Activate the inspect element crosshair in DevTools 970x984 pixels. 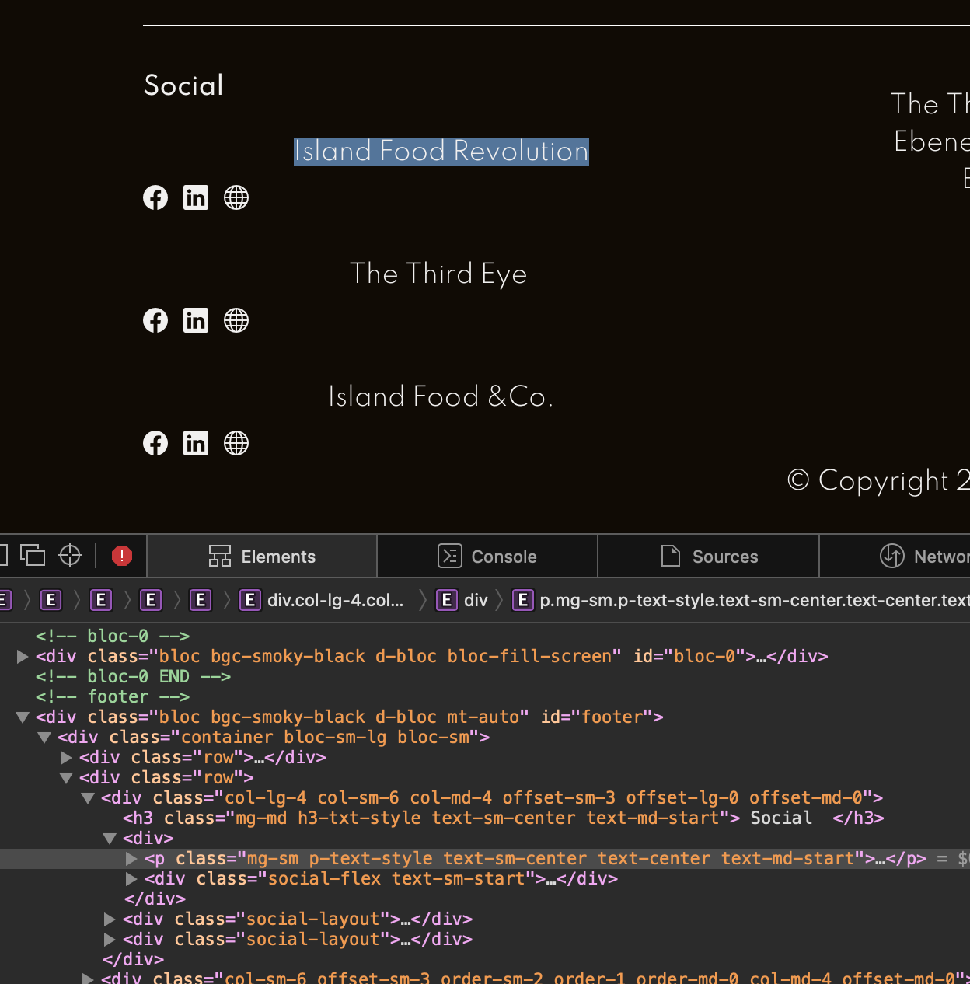point(69,555)
